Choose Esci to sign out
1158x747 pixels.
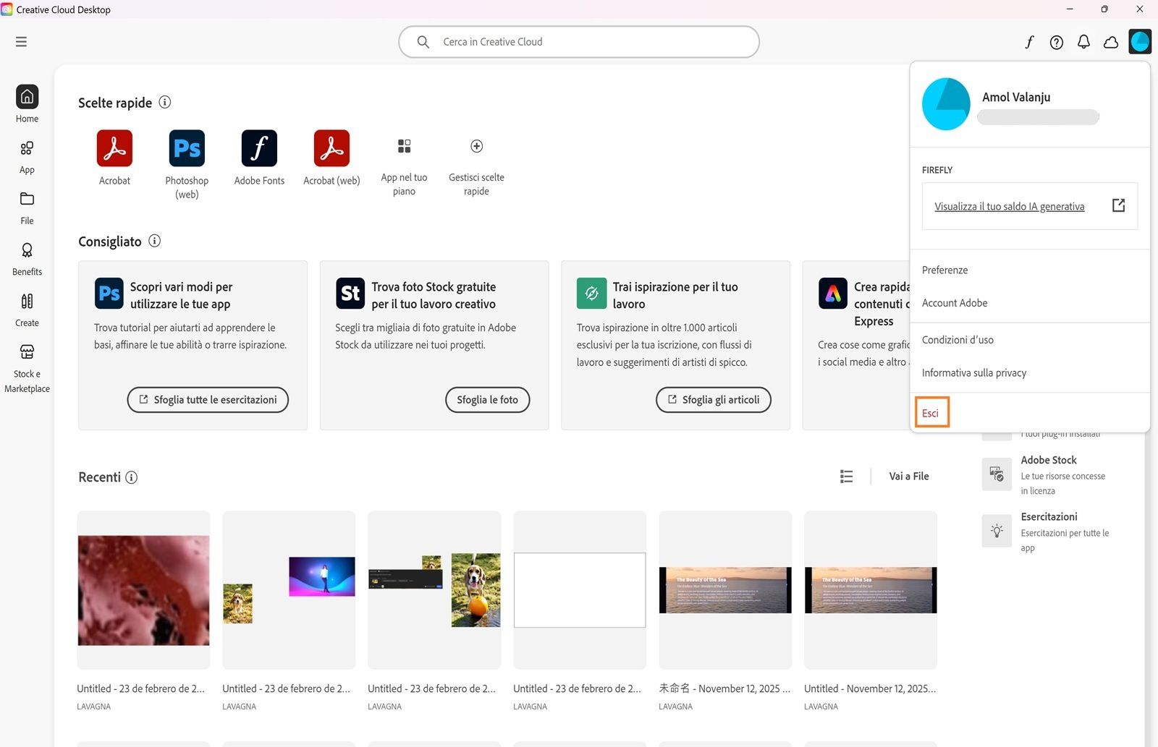point(931,413)
